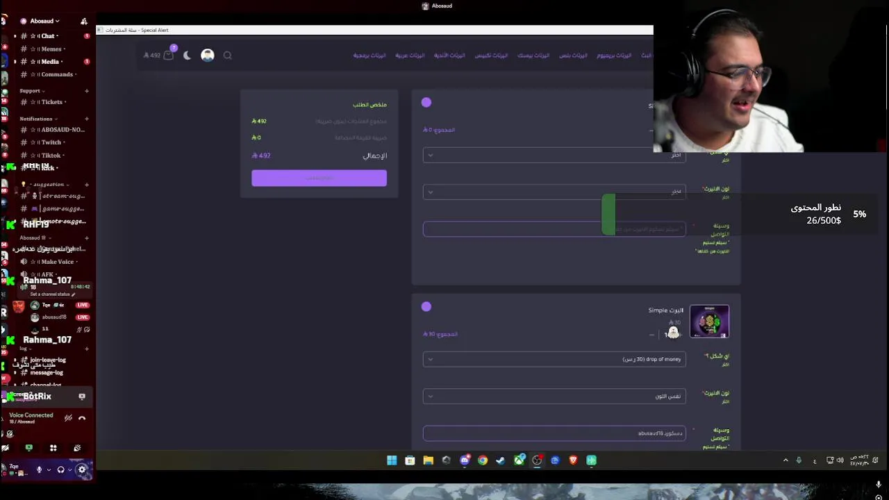Open Google Chrome from the taskbar
The image size is (889, 500).
482,460
